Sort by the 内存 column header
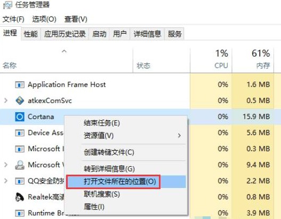Viewport: 281px width, 219px height. click(263, 66)
